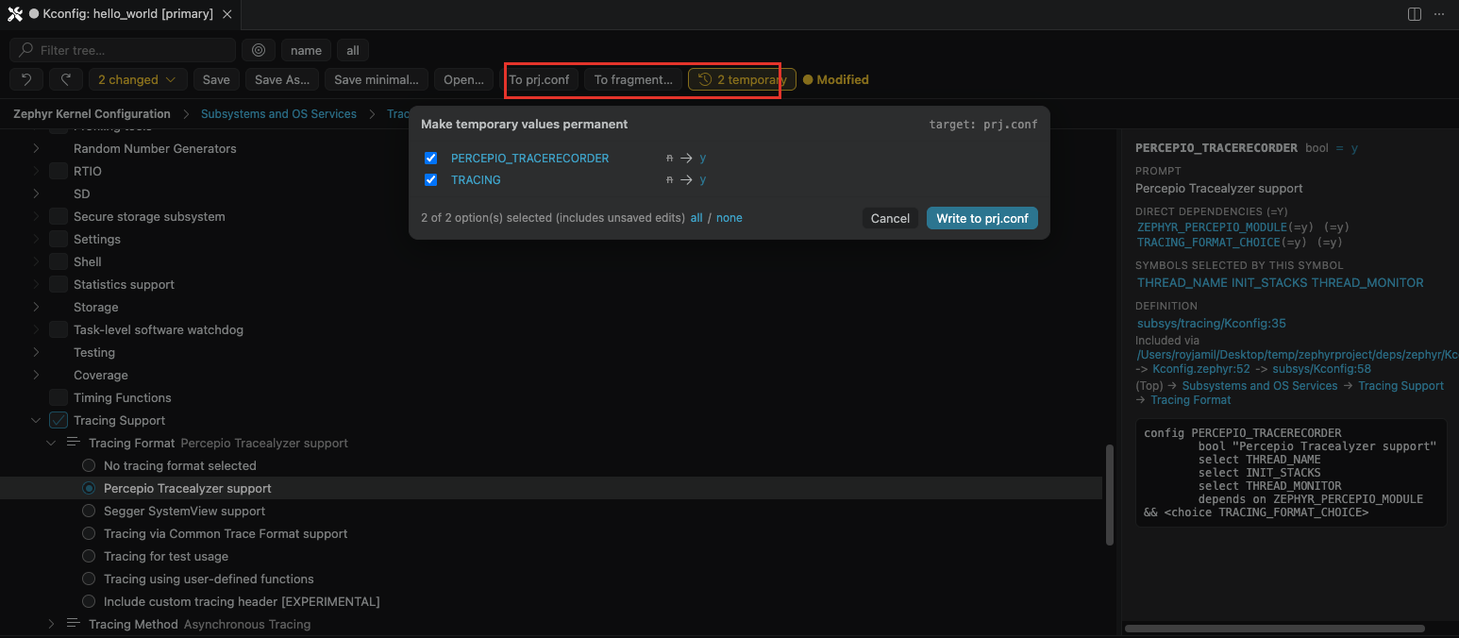Select the Statistics support row
The width and height of the screenshot is (1459, 638).
tap(551, 284)
